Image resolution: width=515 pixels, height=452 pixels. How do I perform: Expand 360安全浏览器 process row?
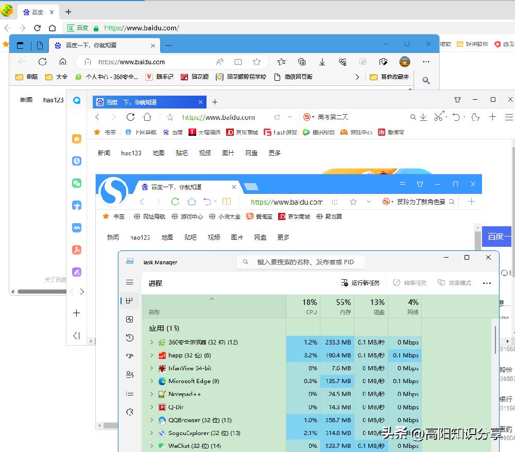(x=151, y=342)
